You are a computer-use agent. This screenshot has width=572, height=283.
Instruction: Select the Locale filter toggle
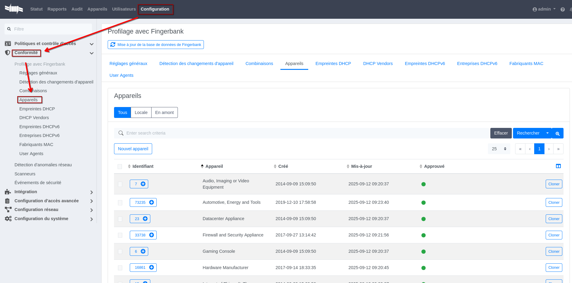(x=141, y=112)
